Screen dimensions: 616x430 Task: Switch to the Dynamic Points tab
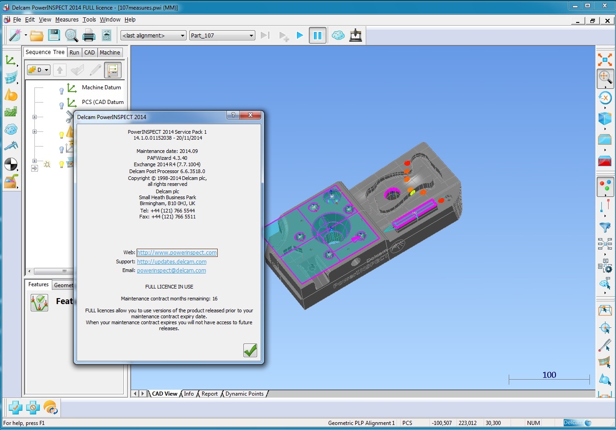click(x=244, y=394)
